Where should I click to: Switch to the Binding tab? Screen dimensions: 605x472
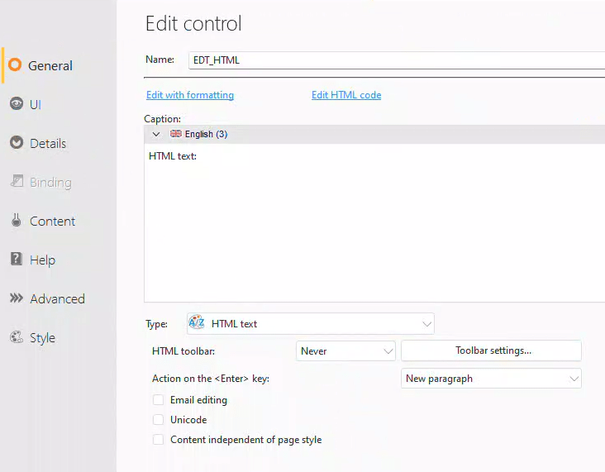[50, 182]
